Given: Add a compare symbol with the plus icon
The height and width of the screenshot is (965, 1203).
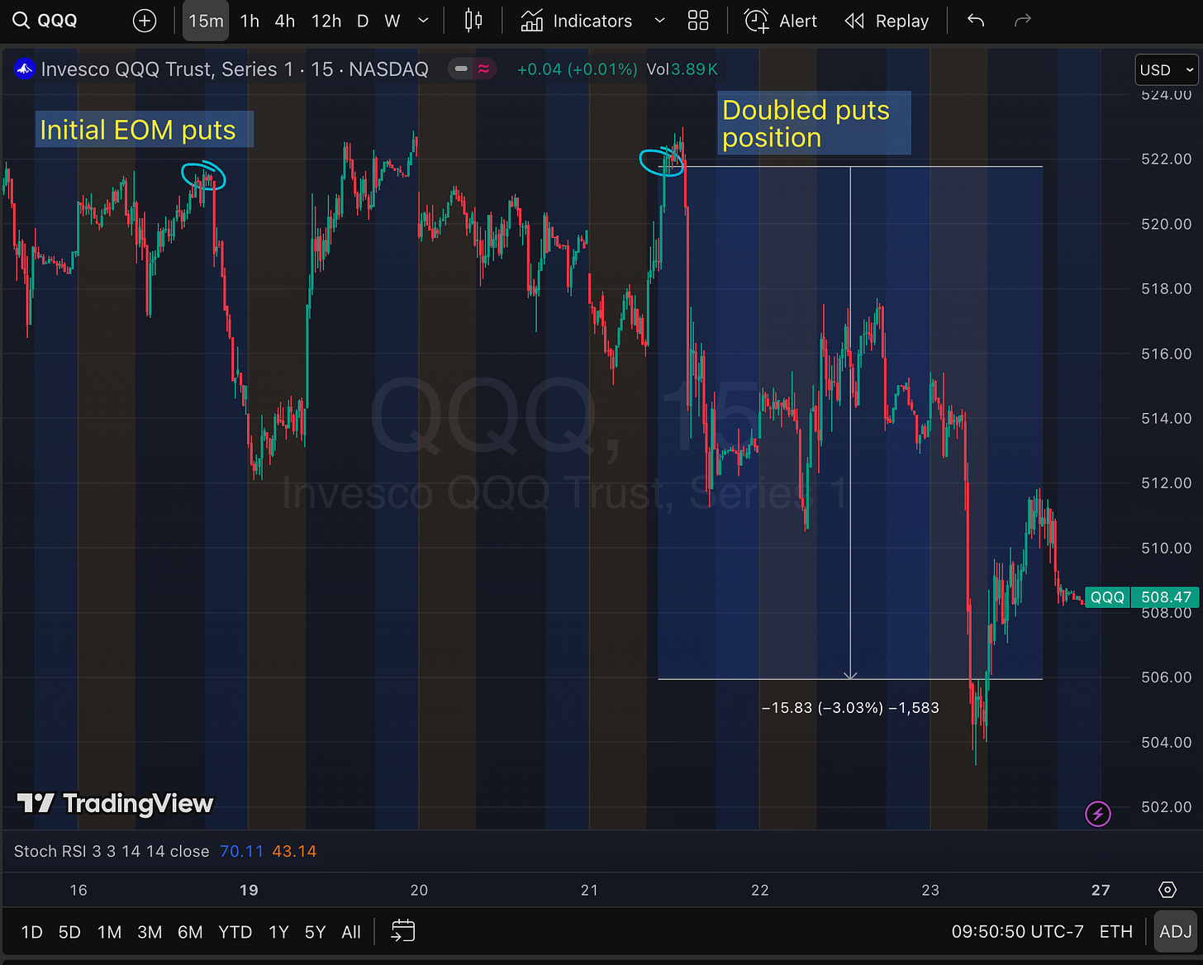Looking at the screenshot, I should coord(145,21).
